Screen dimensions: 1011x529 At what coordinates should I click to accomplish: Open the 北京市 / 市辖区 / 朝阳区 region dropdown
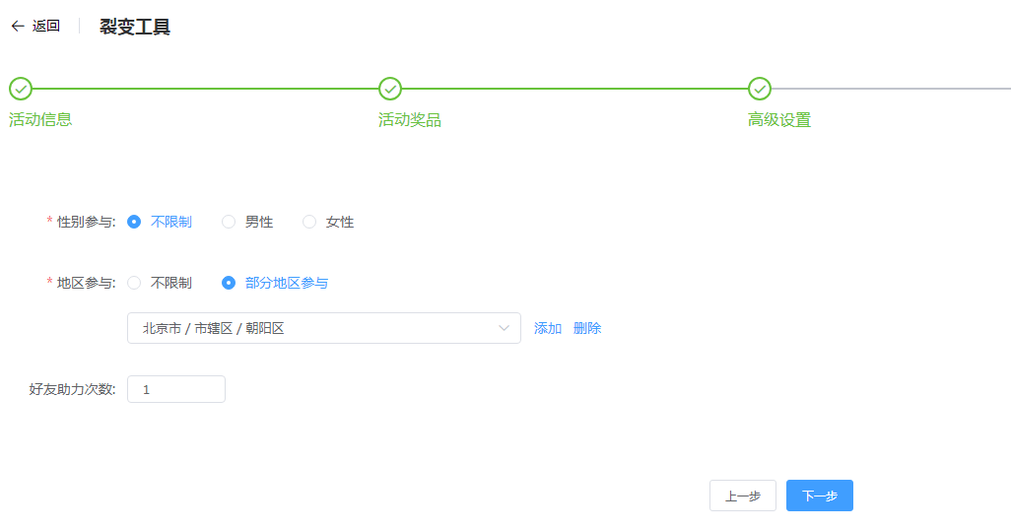click(x=323, y=328)
